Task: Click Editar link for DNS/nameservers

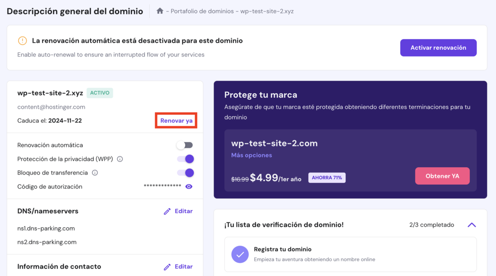Action: 184,211
